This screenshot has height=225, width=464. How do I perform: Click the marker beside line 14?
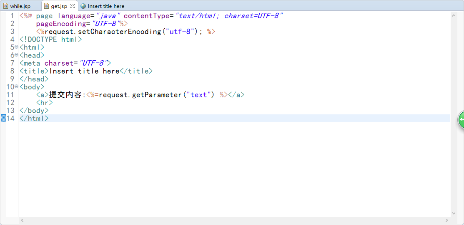point(4,119)
